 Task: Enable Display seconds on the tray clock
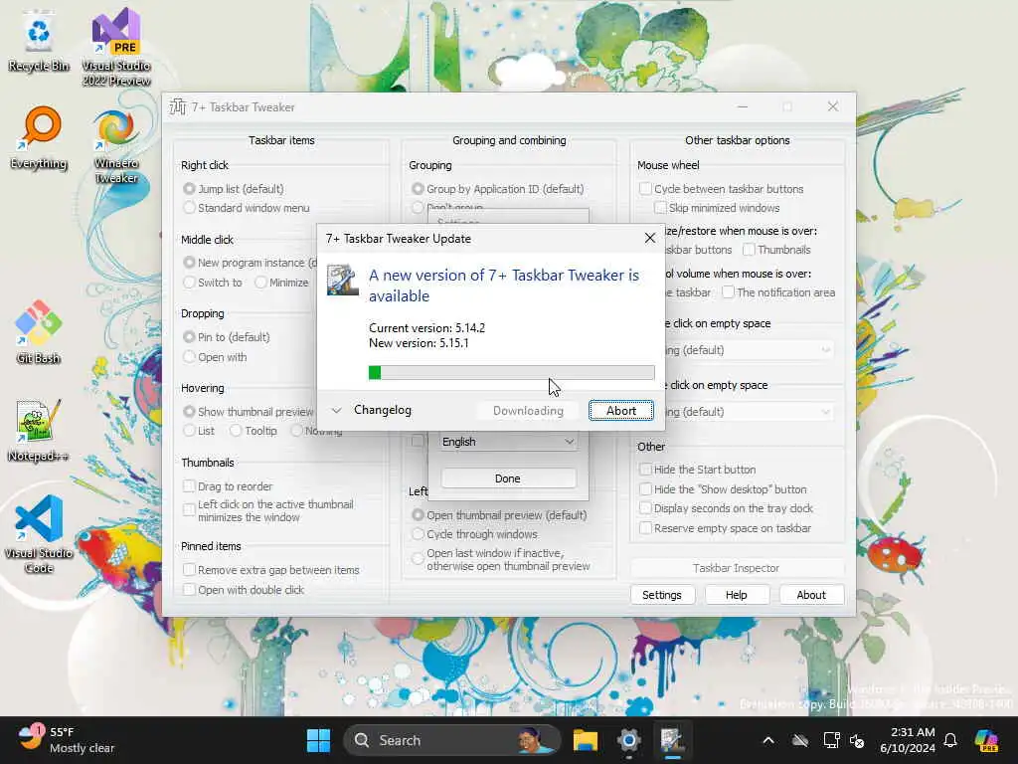tap(645, 508)
